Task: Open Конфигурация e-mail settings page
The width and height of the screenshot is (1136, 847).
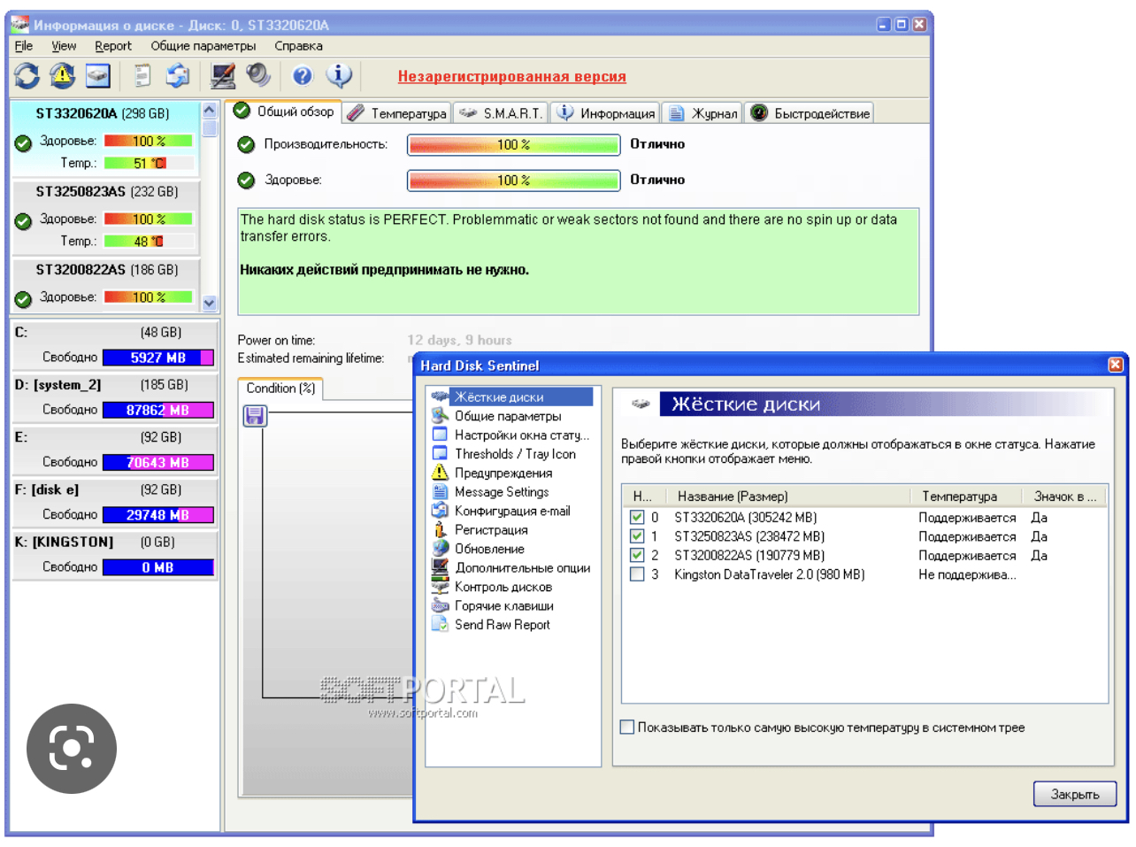Action: [x=512, y=512]
